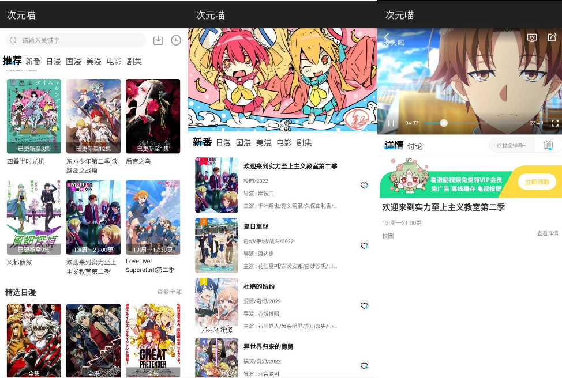Viewport: 562px width, 378px height.
Task: Open 杜鹃的婚约 ranked #3 poster
Action: [216, 305]
